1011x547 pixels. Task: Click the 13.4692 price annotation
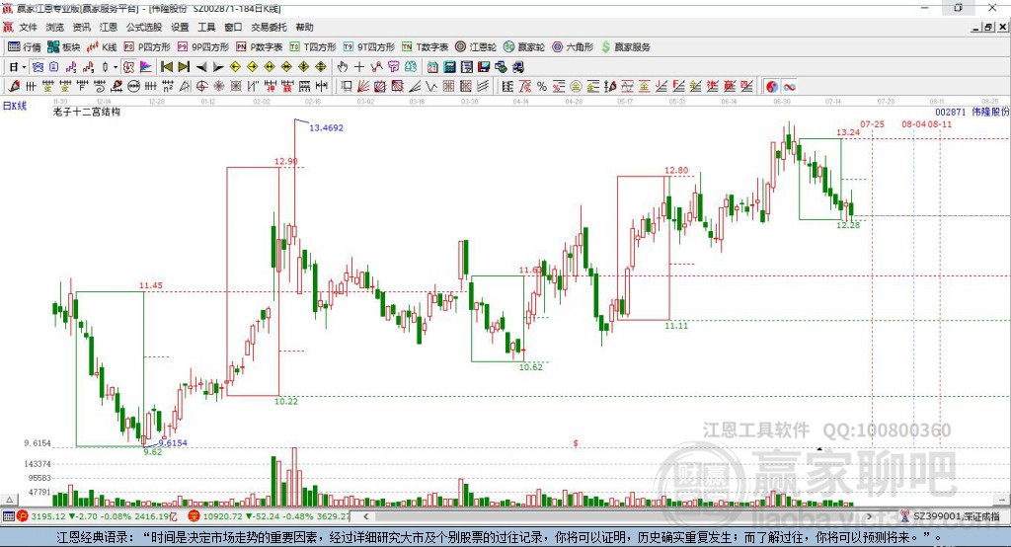tap(326, 127)
